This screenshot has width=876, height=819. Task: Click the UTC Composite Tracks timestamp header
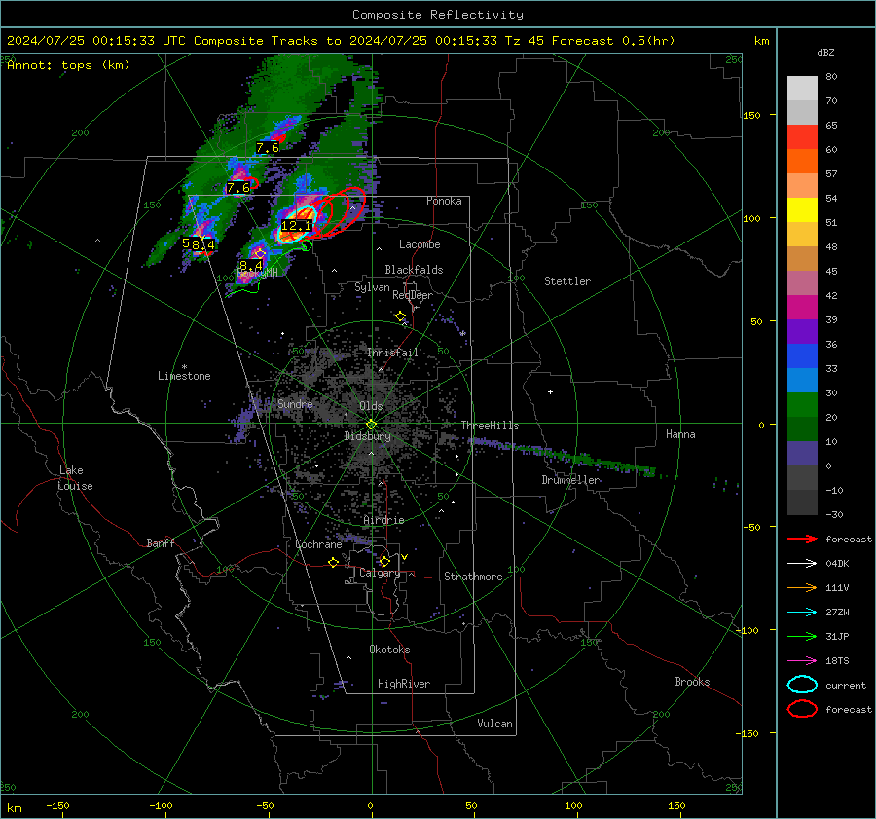point(341,41)
